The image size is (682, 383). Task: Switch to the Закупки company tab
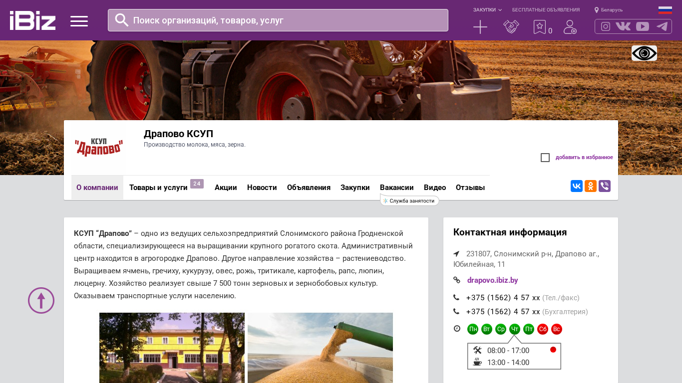[x=355, y=188]
